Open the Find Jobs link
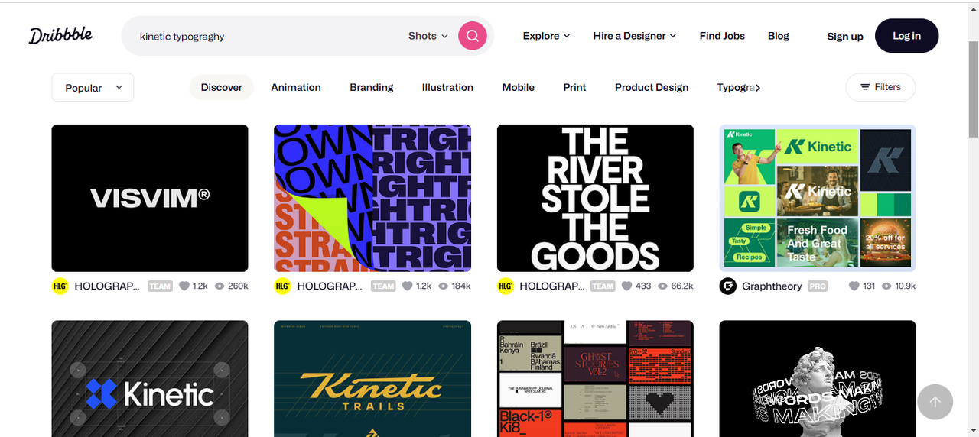 [x=722, y=36]
